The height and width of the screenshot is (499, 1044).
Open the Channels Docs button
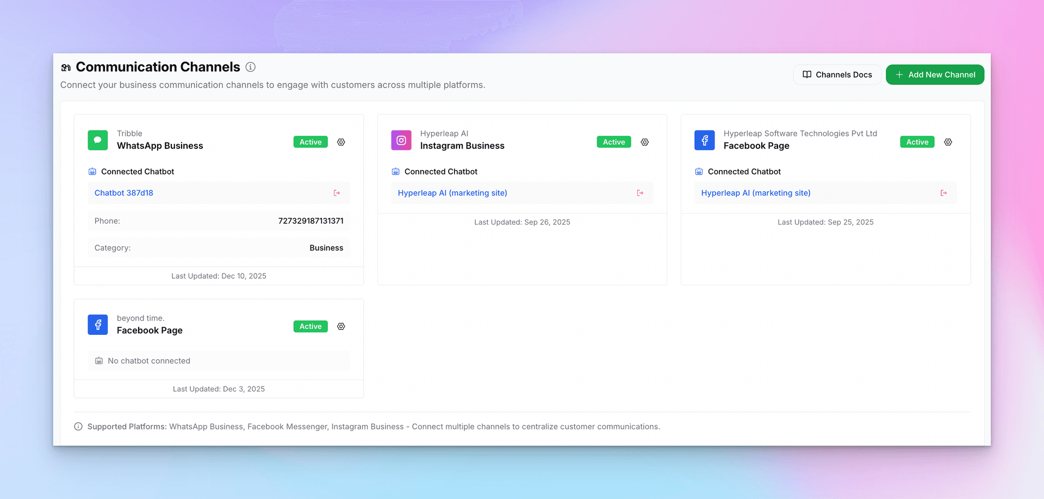pyautogui.click(x=837, y=74)
